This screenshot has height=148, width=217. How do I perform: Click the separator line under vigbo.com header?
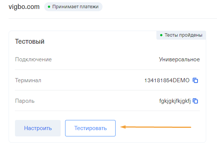(x=113, y=18)
